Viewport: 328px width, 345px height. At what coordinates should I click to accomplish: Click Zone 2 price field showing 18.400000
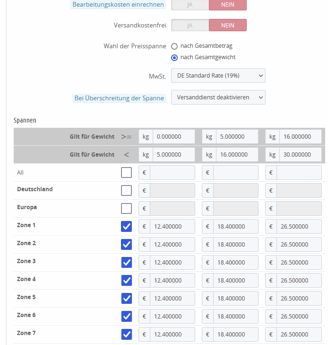click(x=235, y=245)
